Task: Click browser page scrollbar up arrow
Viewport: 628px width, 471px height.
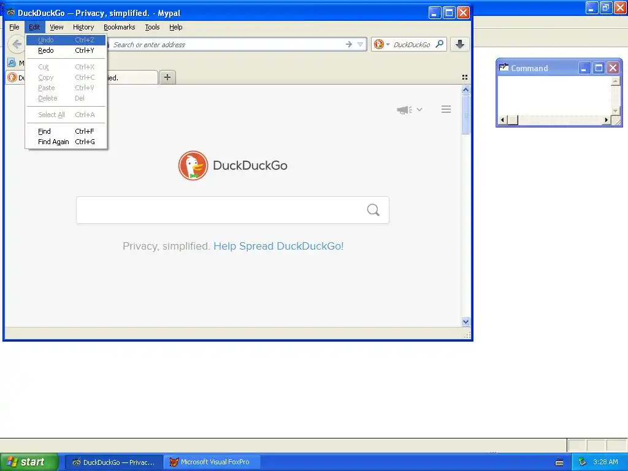Action: pyautogui.click(x=465, y=90)
